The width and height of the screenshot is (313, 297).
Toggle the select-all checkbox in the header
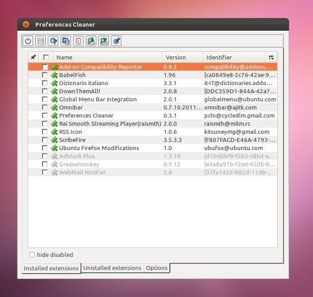coord(46,57)
